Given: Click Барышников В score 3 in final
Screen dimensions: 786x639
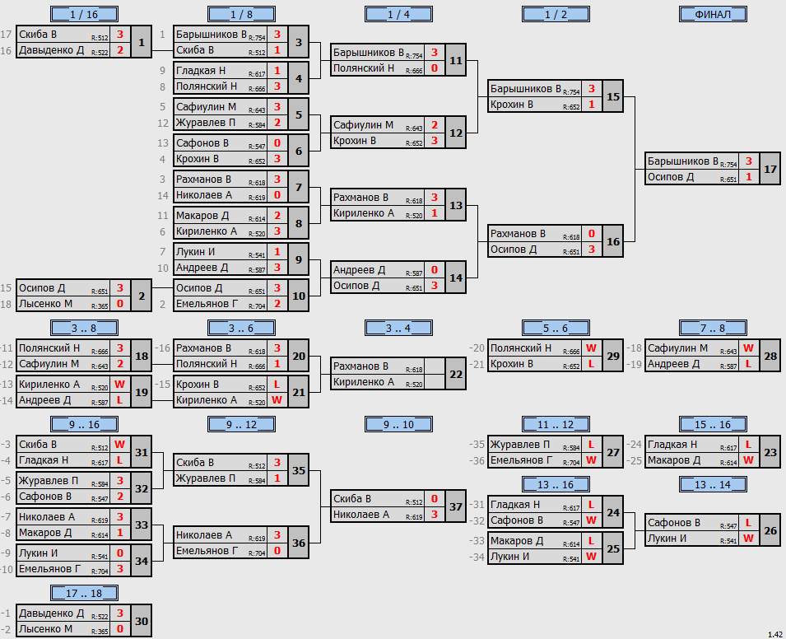Looking at the screenshot, I should 748,161.
